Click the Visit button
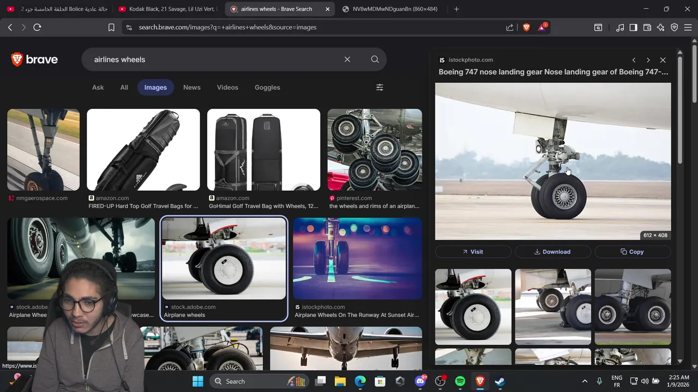This screenshot has height=392, width=698. coord(473,252)
